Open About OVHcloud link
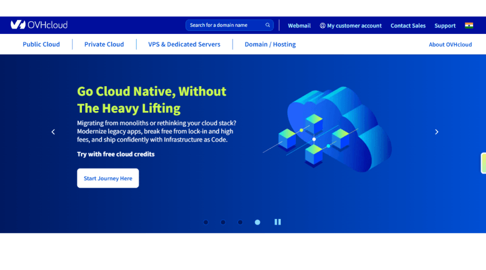486x270 pixels. tap(450, 44)
